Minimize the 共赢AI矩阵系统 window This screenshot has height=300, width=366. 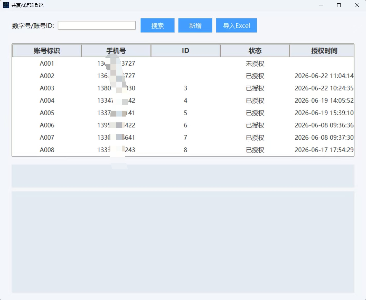click(321, 5)
